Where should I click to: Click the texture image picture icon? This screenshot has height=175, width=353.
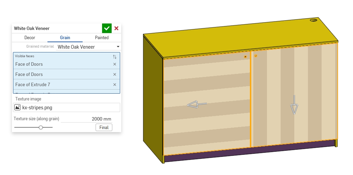pos(17,107)
